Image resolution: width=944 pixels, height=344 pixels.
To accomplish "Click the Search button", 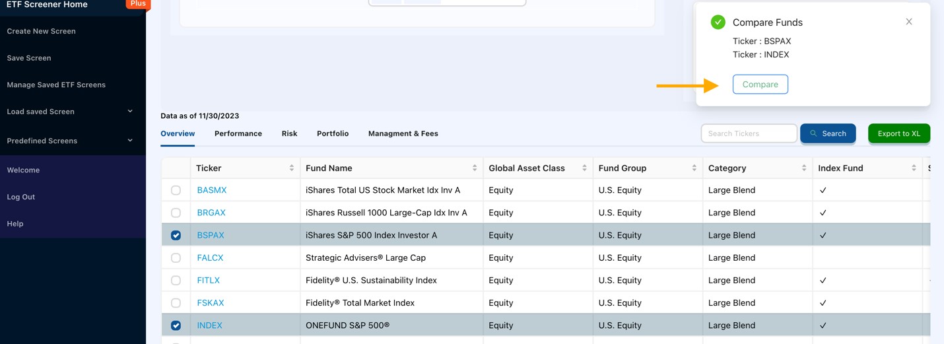I will tap(828, 133).
